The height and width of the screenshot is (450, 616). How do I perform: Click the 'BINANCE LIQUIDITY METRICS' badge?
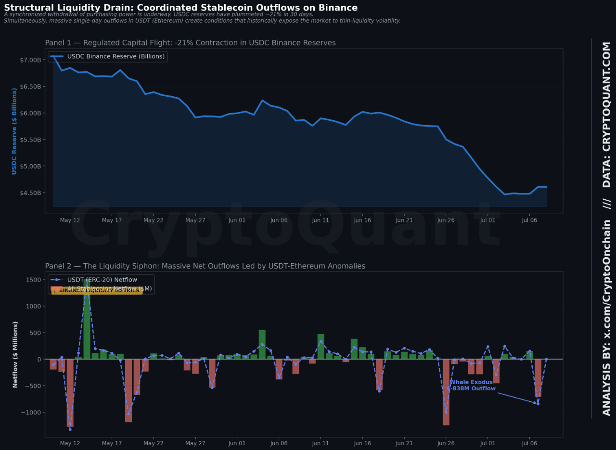[97, 291]
